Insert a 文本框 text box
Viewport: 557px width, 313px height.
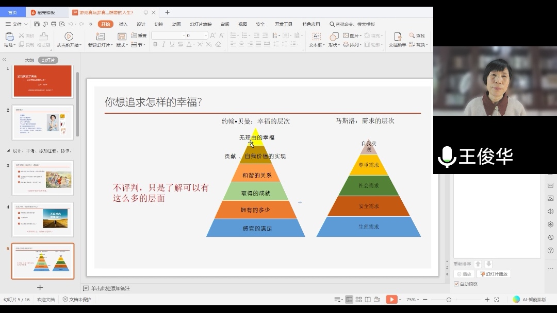(x=316, y=36)
